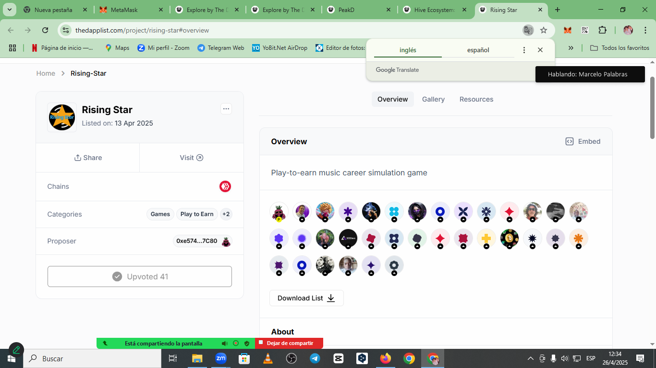The image size is (656, 368).
Task: Switch to the Gallery tab
Action: tap(433, 99)
